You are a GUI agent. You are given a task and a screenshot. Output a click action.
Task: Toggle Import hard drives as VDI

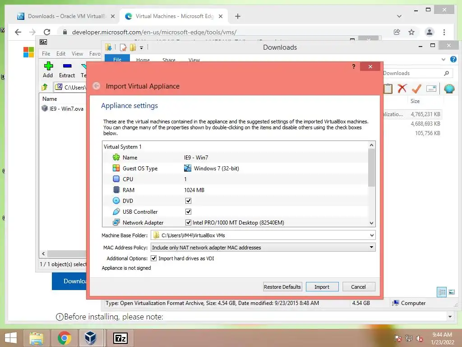pyautogui.click(x=153, y=258)
